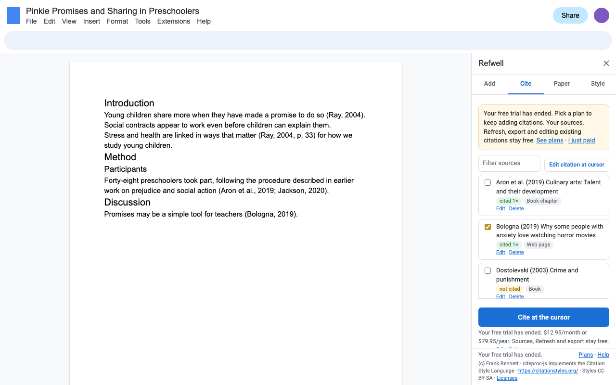Close the Refwell sidebar panel

click(x=606, y=64)
